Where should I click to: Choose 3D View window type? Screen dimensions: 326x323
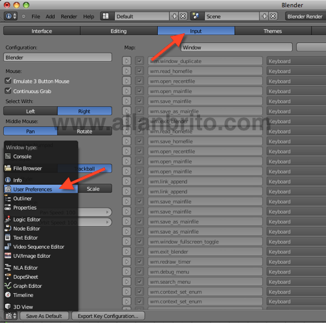(x=40, y=307)
